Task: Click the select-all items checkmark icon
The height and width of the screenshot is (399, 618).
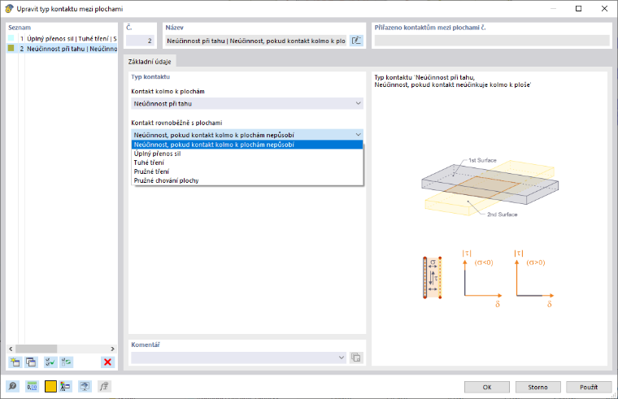Action: point(50,362)
